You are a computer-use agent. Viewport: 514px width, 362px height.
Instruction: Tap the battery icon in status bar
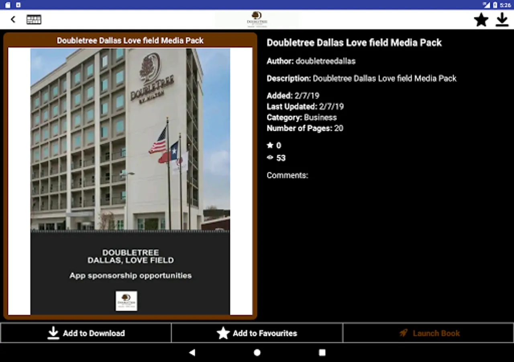tap(495, 5)
